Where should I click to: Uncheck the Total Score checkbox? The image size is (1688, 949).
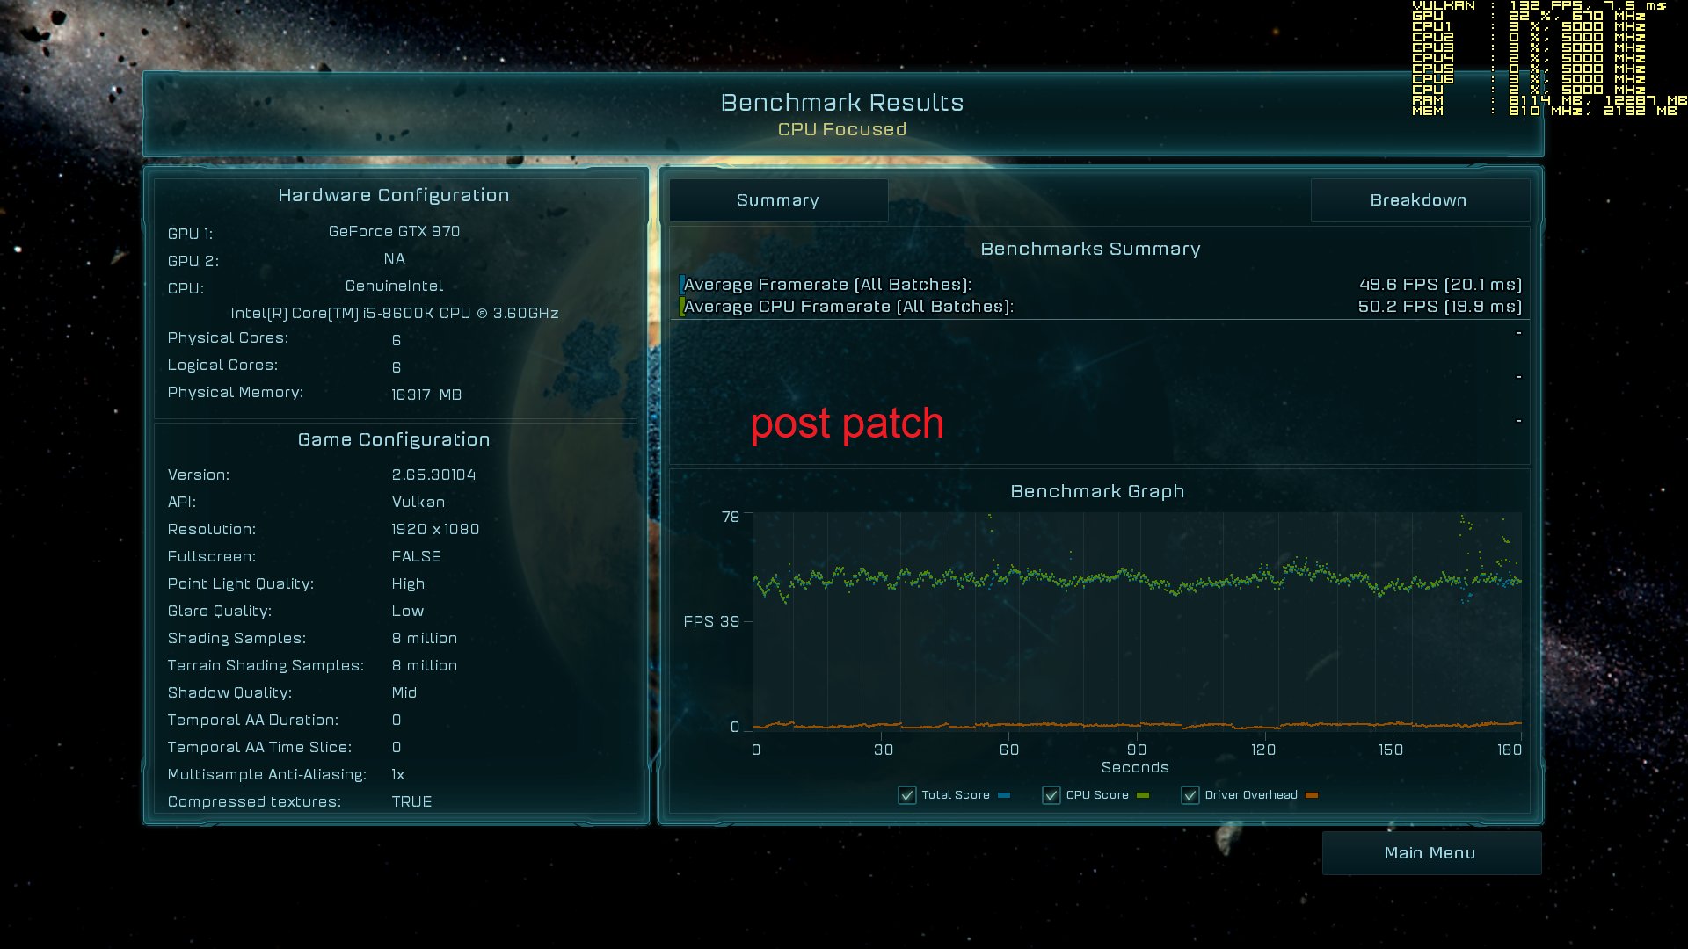point(907,795)
